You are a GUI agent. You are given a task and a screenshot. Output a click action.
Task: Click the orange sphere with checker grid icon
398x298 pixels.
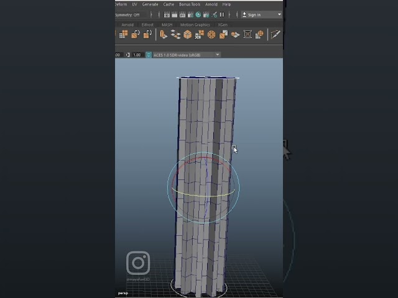[x=259, y=34]
